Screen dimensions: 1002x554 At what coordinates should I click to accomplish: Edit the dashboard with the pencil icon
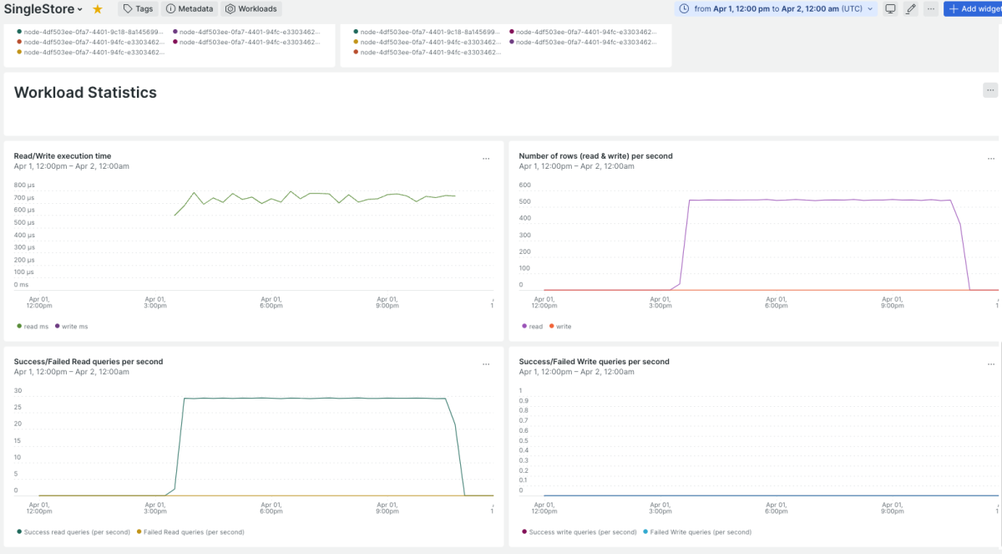click(911, 9)
